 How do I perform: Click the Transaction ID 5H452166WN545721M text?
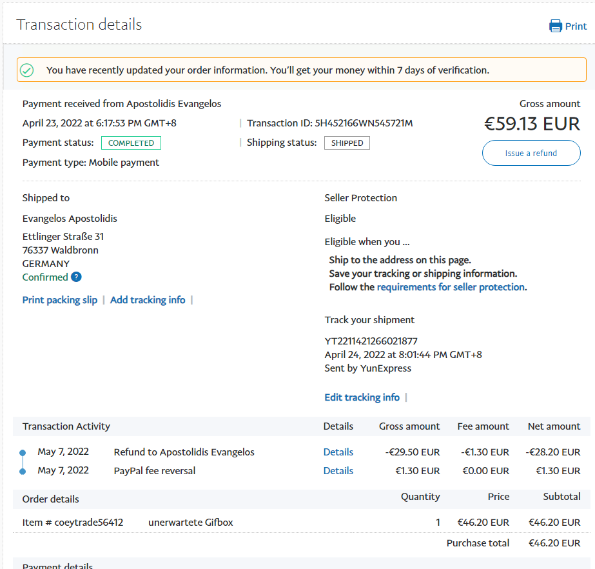coord(364,123)
